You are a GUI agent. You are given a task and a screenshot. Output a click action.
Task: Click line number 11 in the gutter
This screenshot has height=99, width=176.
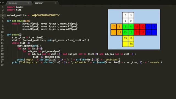tap(2, 35)
